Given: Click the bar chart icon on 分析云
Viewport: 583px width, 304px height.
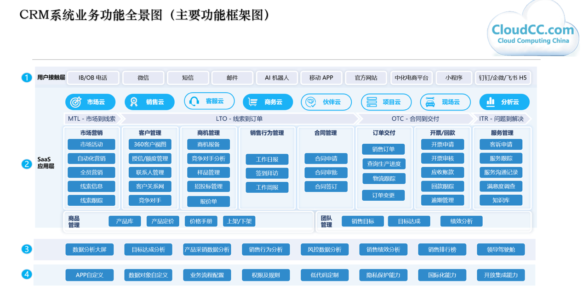Looking at the screenshot, I should [491, 101].
